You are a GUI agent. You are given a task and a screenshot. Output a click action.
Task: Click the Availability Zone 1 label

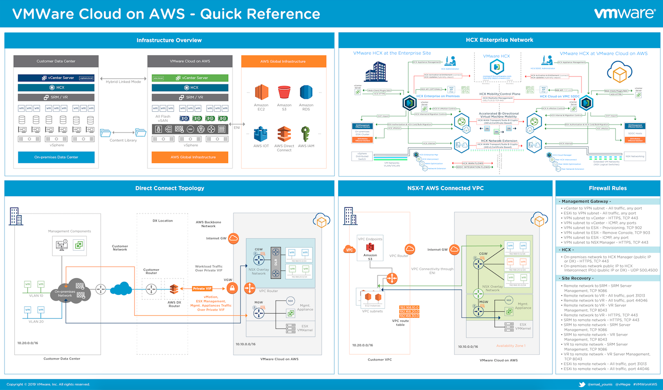(x=511, y=346)
